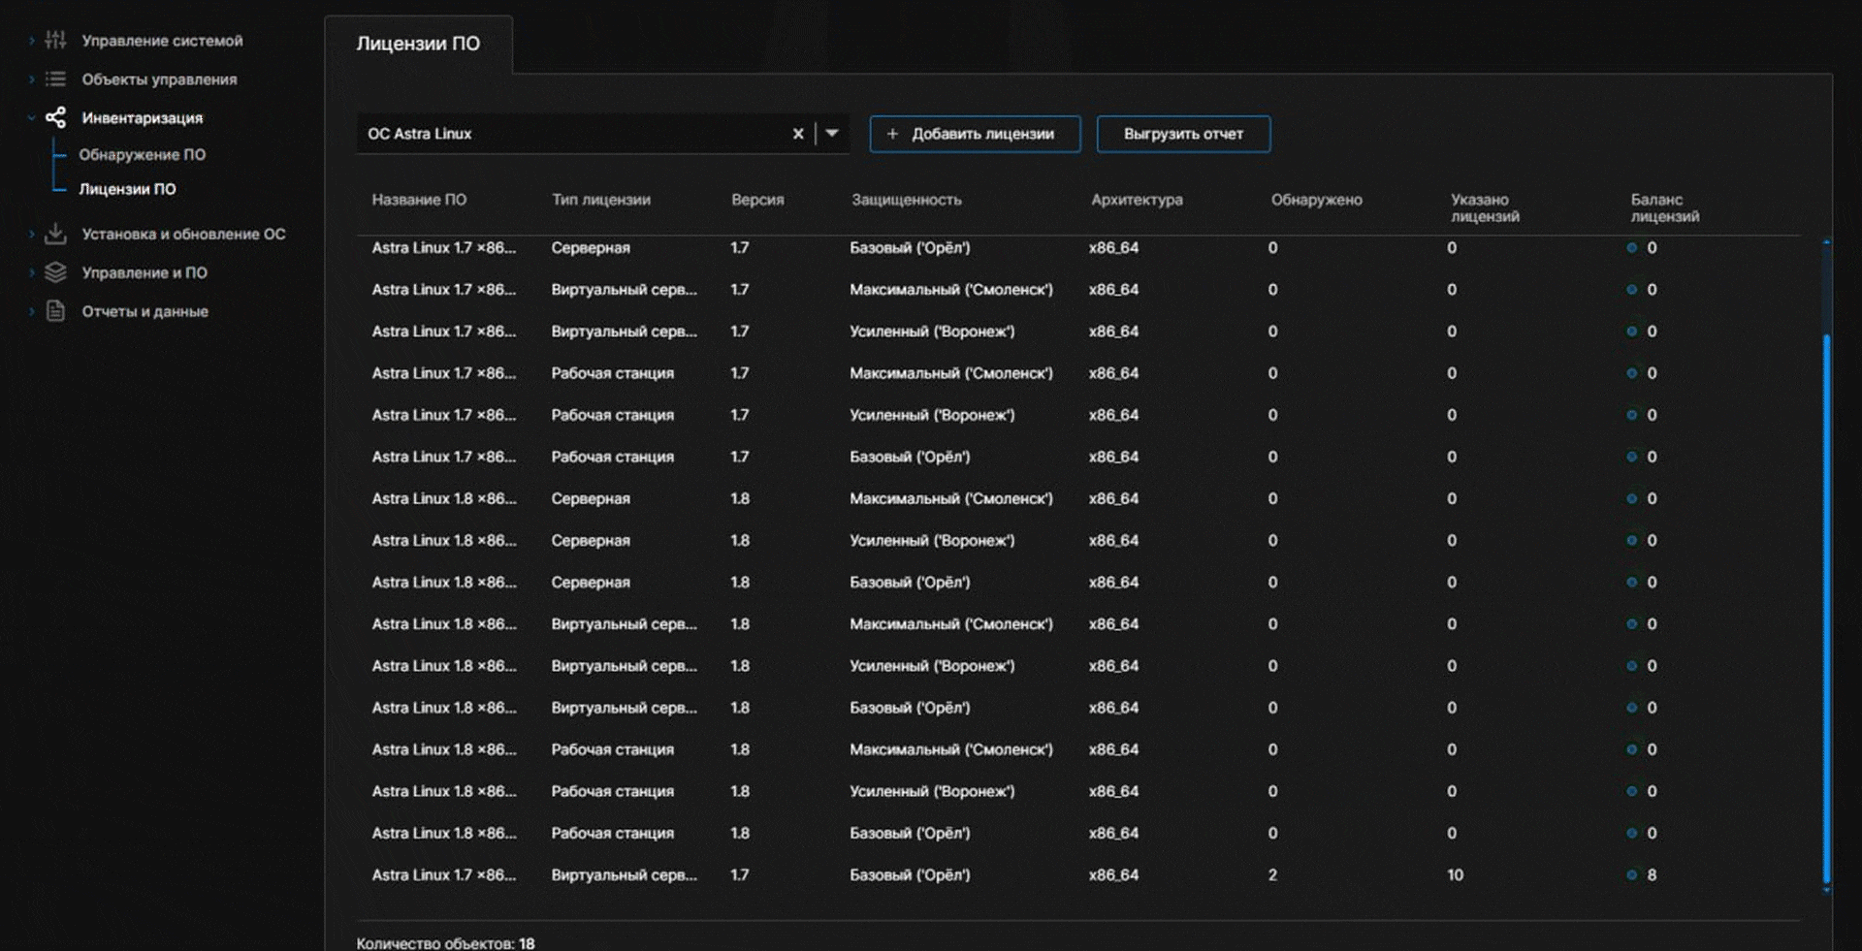Click the Выгрузить отчет button
The height and width of the screenshot is (951, 1862).
click(1183, 134)
